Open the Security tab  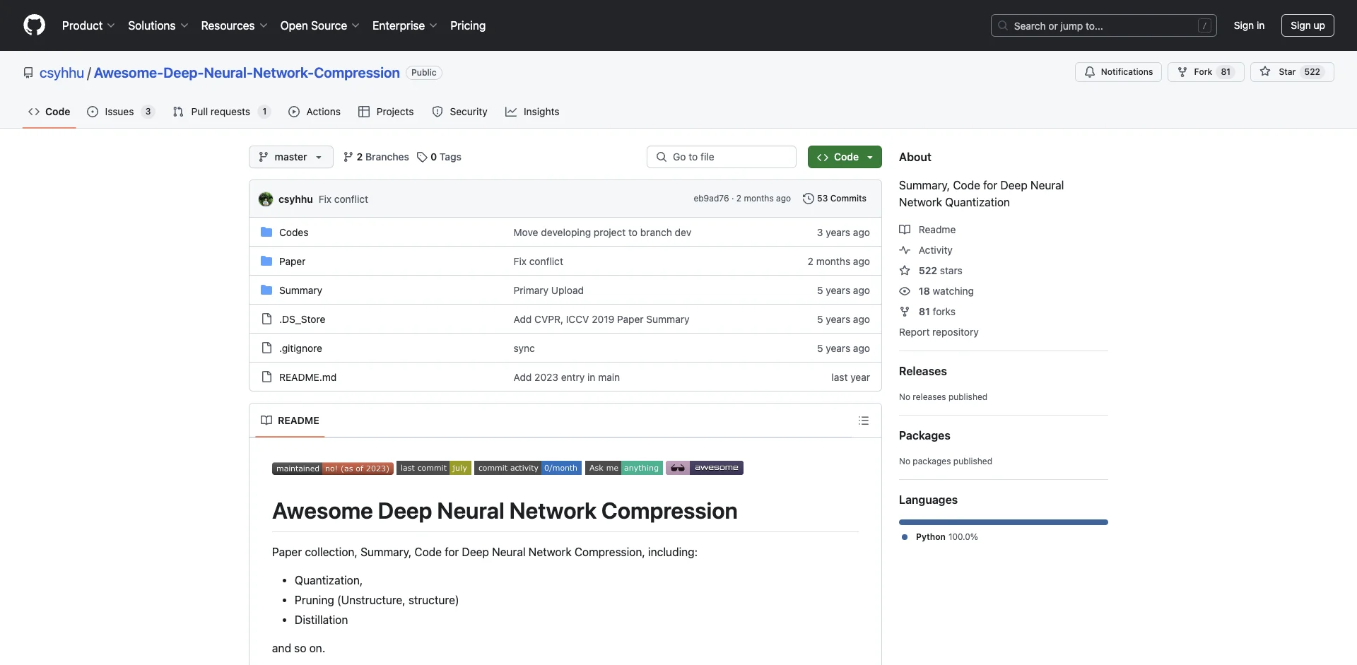pos(459,112)
